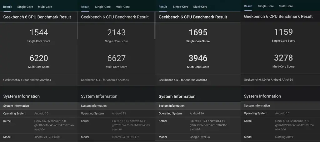This screenshot has width=320, height=142.
Task: Click "Model" label beside Xiaomi 2407FPN8ER
Action: pyautogui.click(x=85, y=137)
